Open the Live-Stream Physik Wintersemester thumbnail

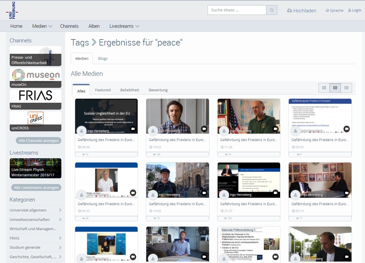pyautogui.click(x=36, y=168)
